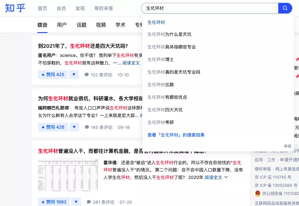Viewport: 299px width, 206px height.
Task: Downvote the answer with 赞同 425
Action: (x=74, y=75)
